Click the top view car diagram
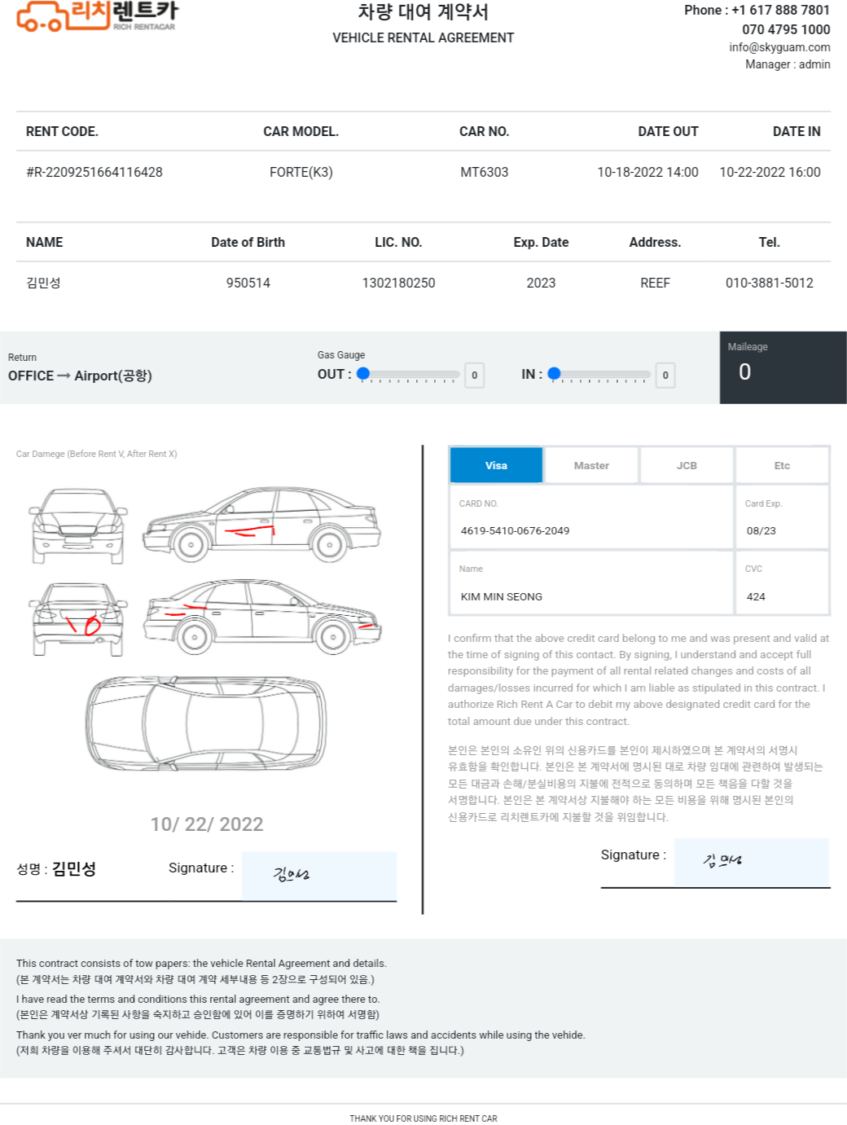The height and width of the screenshot is (1125, 847). click(x=207, y=723)
